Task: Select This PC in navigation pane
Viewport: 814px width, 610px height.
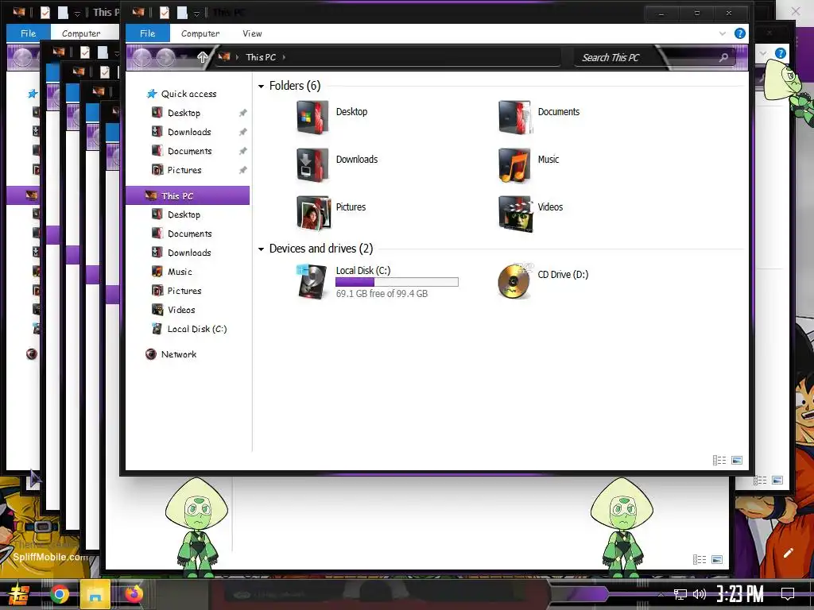Action: point(188,195)
